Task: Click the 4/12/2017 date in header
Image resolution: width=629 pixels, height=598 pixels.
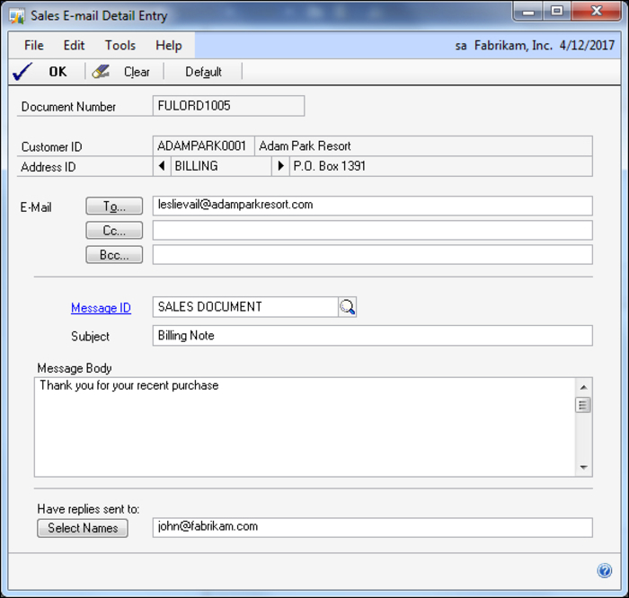Action: coord(587,45)
